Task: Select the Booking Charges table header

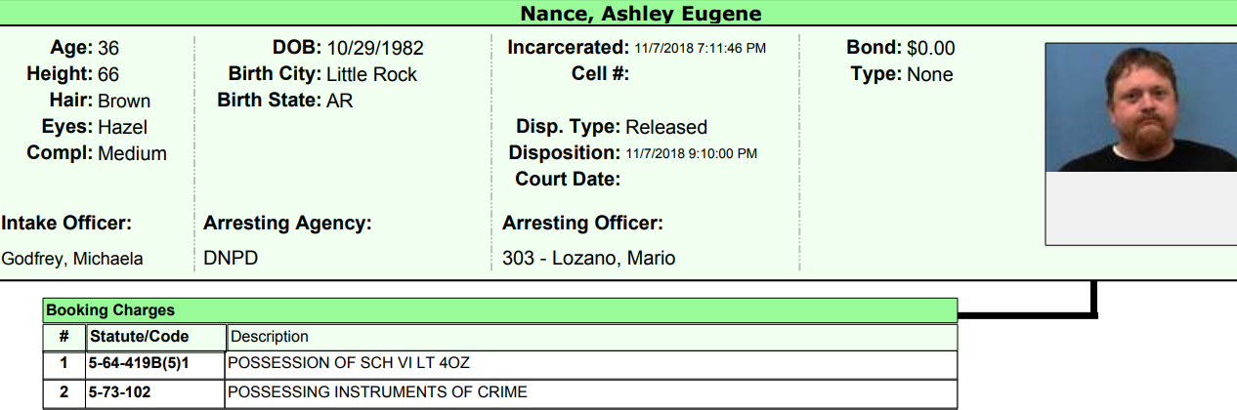Action: (x=109, y=310)
